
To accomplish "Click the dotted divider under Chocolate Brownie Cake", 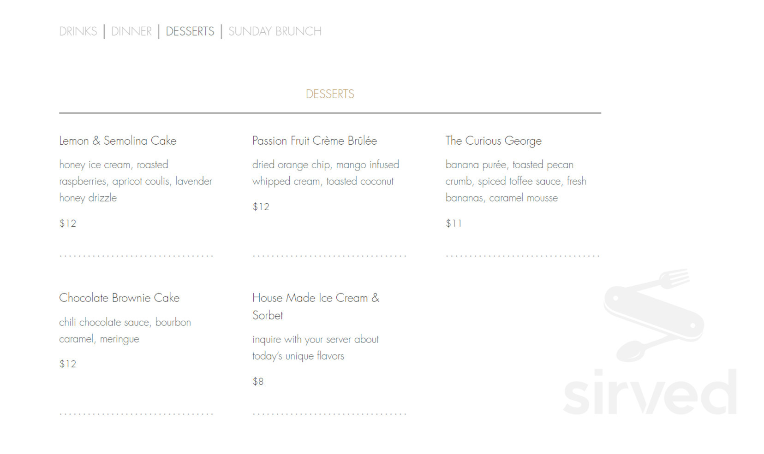I will 136,414.
